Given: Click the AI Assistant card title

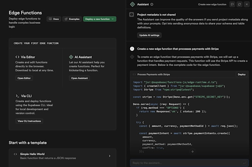Looking at the screenshot, I should point(83,57).
